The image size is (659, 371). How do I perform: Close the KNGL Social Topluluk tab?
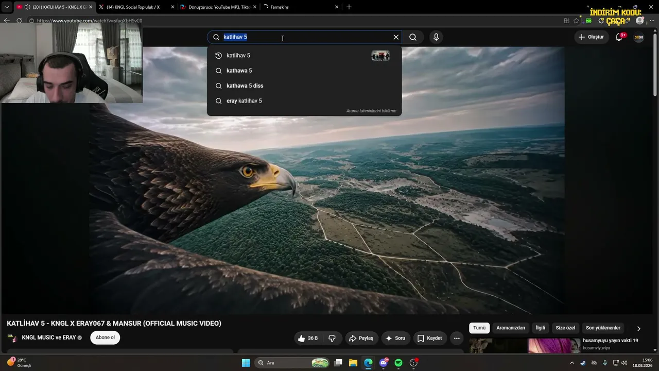tap(172, 7)
